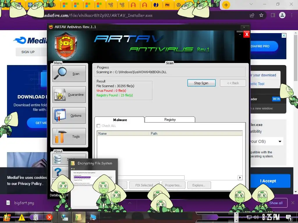Expand the download item chevron menu
Viewport: 298px width, 223px height.
coord(130,203)
